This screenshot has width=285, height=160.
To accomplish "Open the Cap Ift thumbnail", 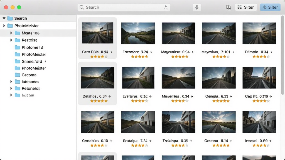I will coord(259,78).
